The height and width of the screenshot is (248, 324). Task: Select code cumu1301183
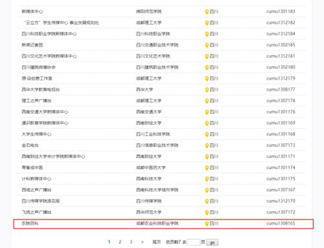coord(281,12)
